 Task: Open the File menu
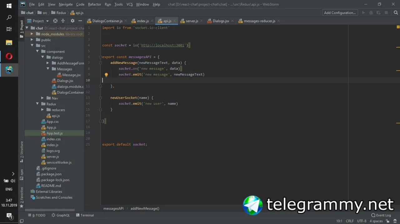click(32, 4)
